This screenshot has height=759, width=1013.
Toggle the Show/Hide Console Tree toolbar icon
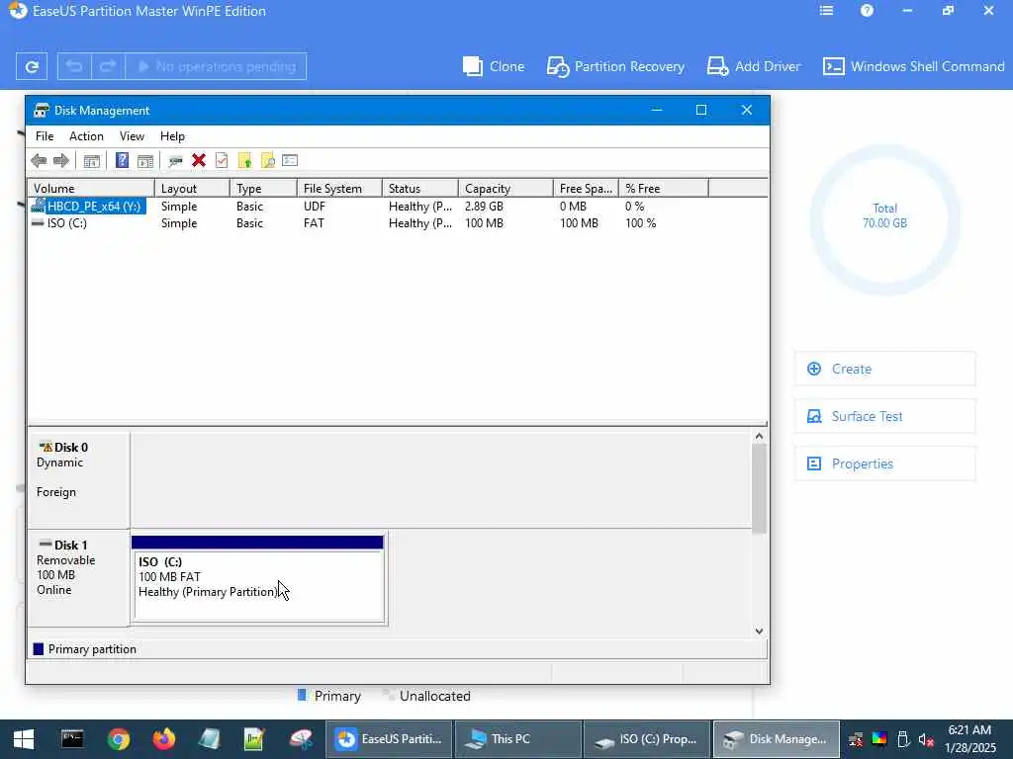pos(92,161)
